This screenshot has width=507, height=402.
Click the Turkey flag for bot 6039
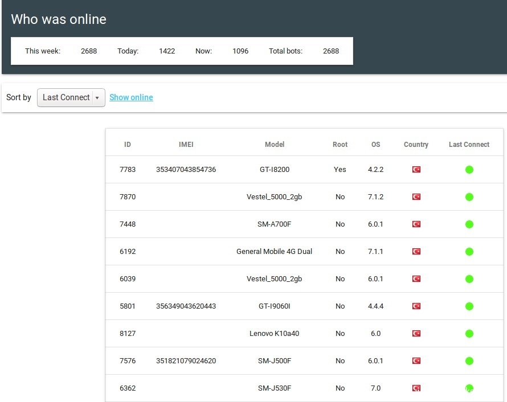416,278
